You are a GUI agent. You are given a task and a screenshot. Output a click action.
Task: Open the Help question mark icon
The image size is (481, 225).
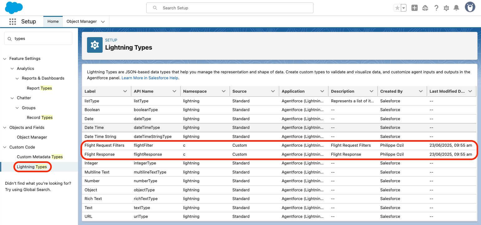(436, 8)
